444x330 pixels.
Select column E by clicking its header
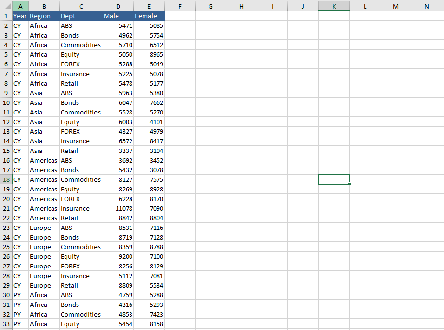pos(149,6)
